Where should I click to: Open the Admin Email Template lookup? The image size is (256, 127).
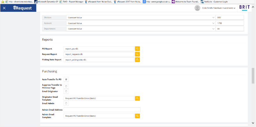138,116
